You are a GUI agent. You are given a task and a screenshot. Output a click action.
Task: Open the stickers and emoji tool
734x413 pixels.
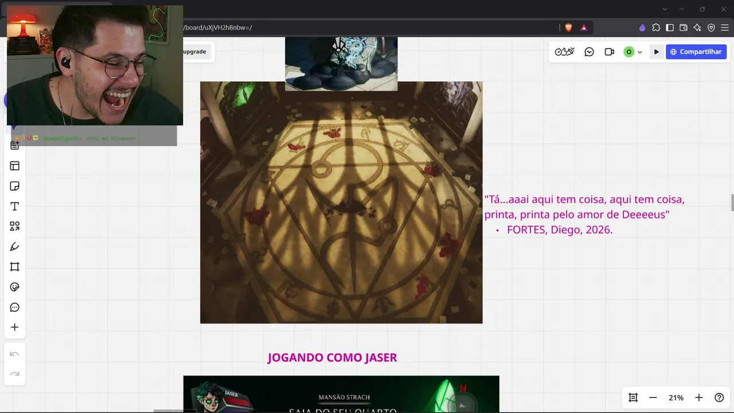point(15,287)
